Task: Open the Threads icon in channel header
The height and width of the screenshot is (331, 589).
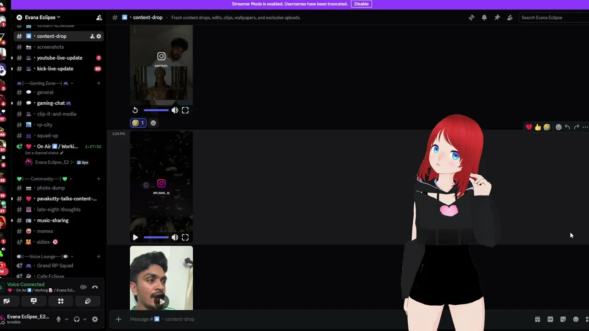Action: point(471,17)
